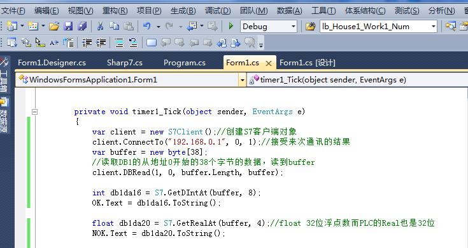
Task: Click the Navigate Backward icon
Action: point(192,27)
